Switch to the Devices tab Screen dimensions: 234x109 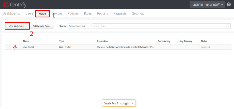(57, 13)
